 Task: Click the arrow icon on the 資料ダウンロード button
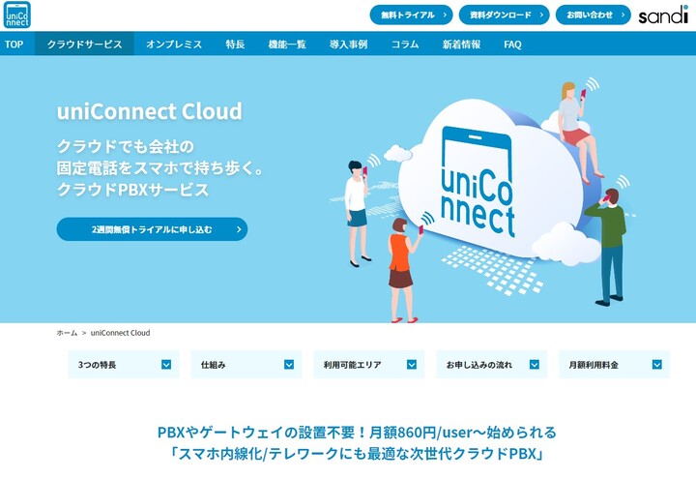point(541,15)
